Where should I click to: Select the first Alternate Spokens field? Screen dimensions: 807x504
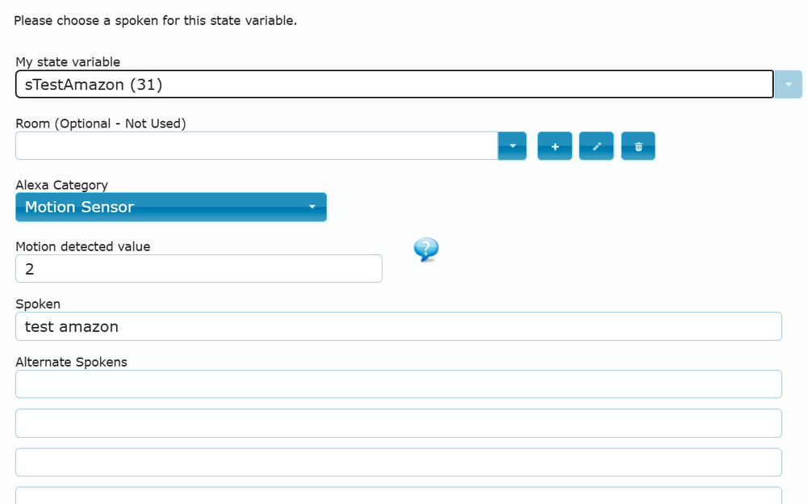tap(398, 384)
